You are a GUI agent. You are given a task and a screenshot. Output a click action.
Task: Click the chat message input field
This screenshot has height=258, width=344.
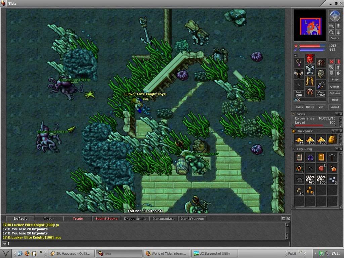pos(148,244)
